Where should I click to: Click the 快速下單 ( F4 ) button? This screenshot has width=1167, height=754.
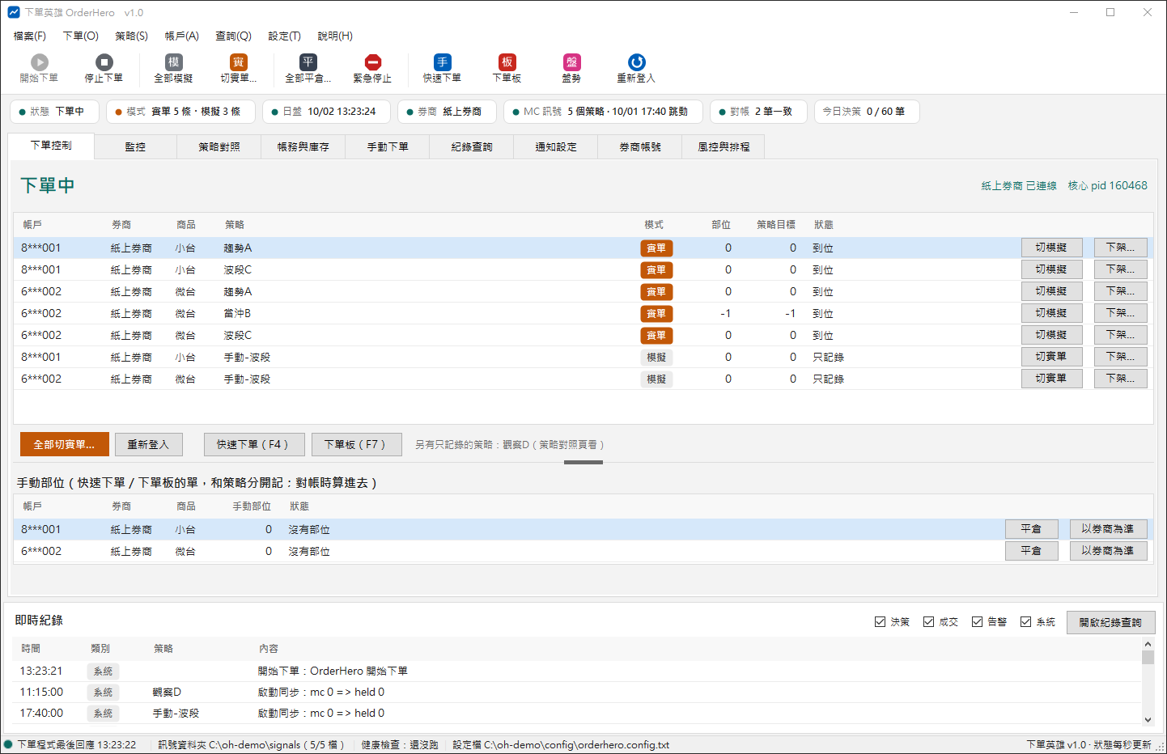coord(255,444)
